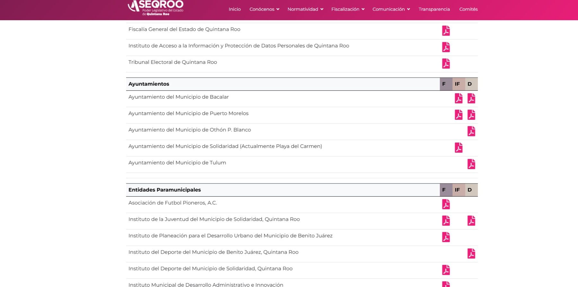Open Solidaridad (Playa del Carmen) PDF
The width and height of the screenshot is (578, 287).
pos(459,148)
